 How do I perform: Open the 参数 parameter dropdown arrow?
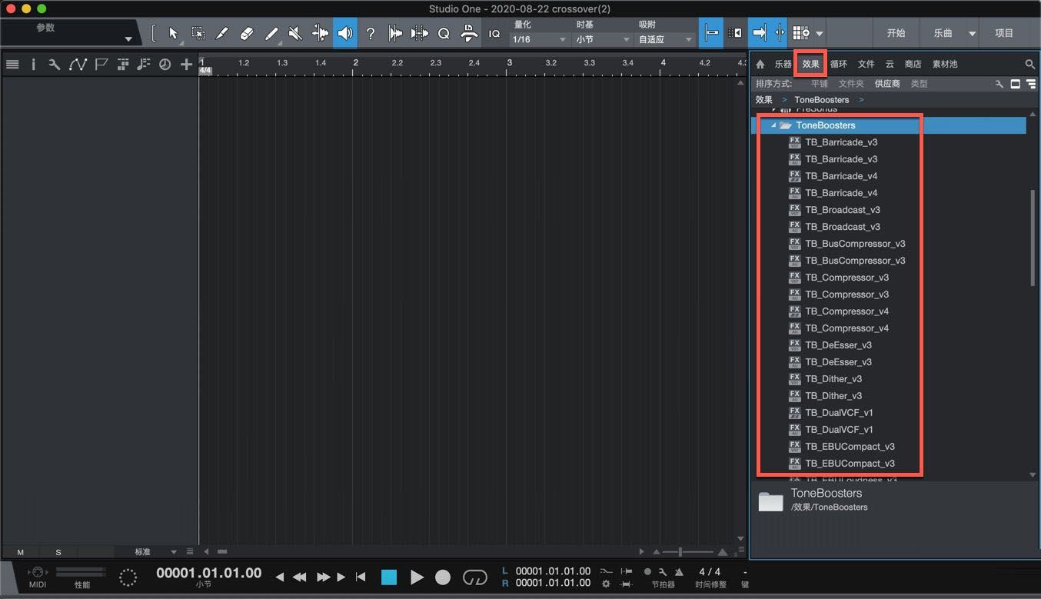coord(128,39)
